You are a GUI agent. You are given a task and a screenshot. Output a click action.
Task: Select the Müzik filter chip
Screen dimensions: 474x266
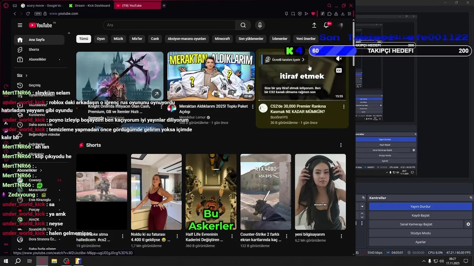point(118,39)
